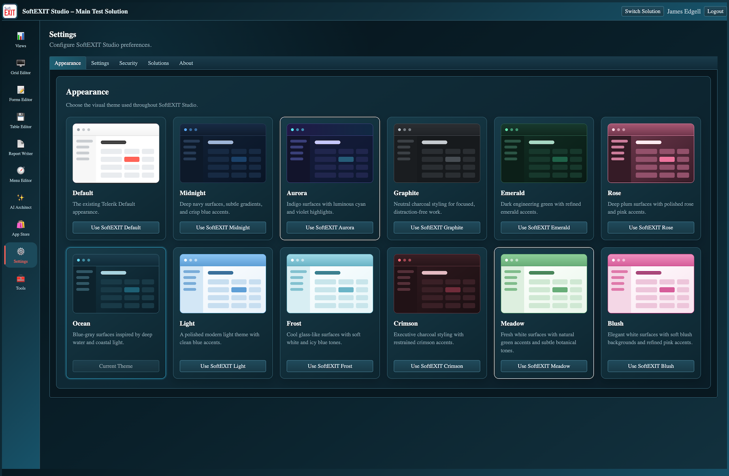Click the Emerald theme title text
This screenshot has height=476, width=729.
(x=512, y=193)
